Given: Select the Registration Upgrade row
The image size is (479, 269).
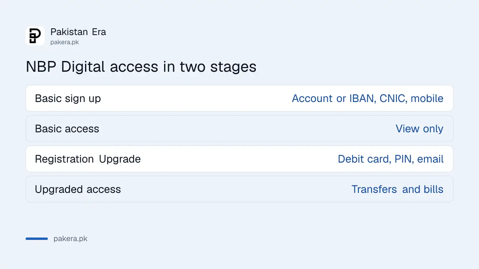Looking at the screenshot, I should click(239, 159).
